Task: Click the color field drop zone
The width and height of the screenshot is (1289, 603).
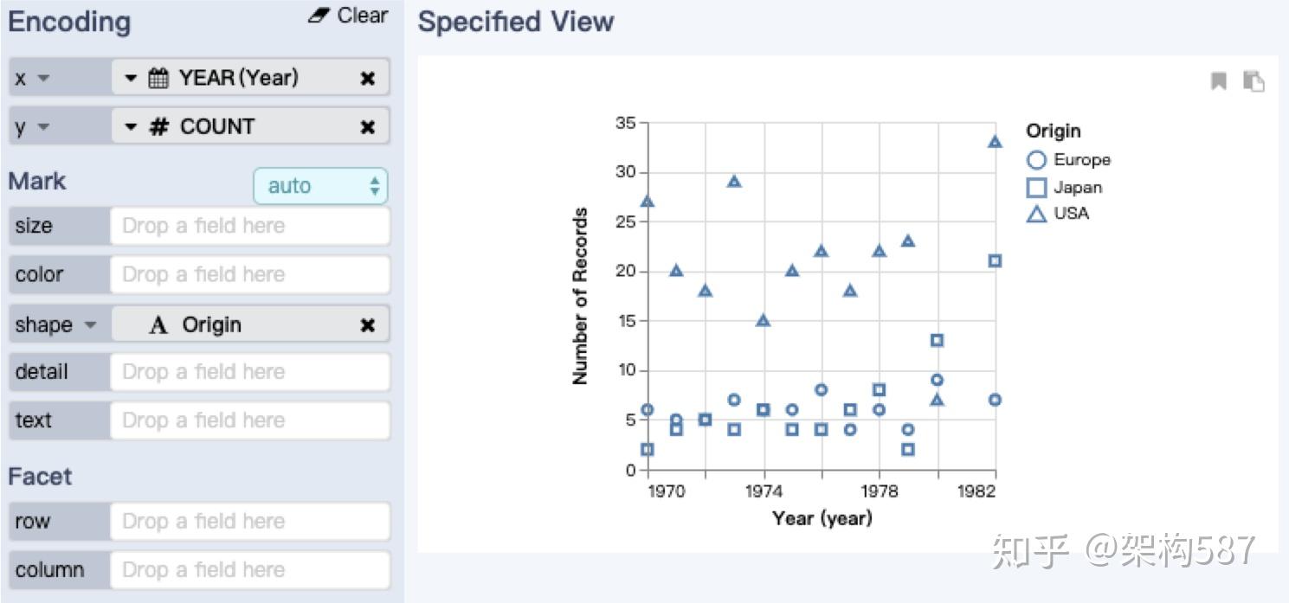Action: (x=250, y=274)
